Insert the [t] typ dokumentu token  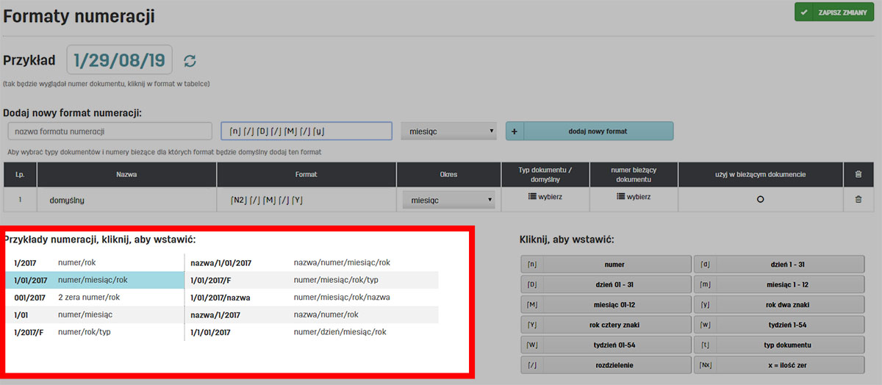[778, 345]
